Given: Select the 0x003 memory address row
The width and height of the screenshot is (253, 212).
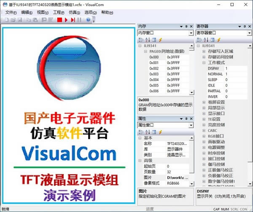Looking at the screenshot, I should point(169,74).
